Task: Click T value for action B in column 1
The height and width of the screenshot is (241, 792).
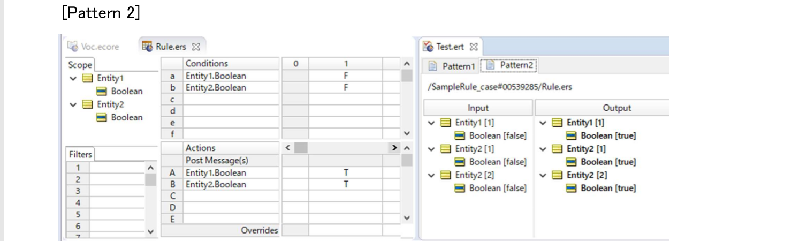Action: pyautogui.click(x=346, y=184)
